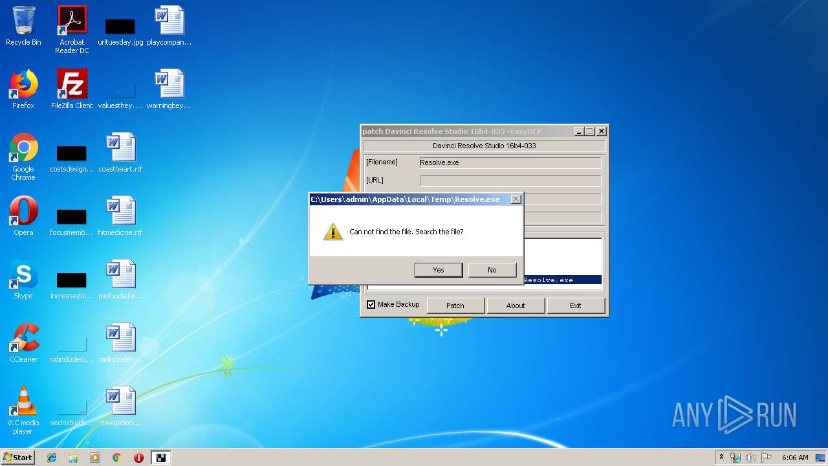The image size is (828, 466).
Task: Launch CCleaner shortcut
Action: [23, 343]
